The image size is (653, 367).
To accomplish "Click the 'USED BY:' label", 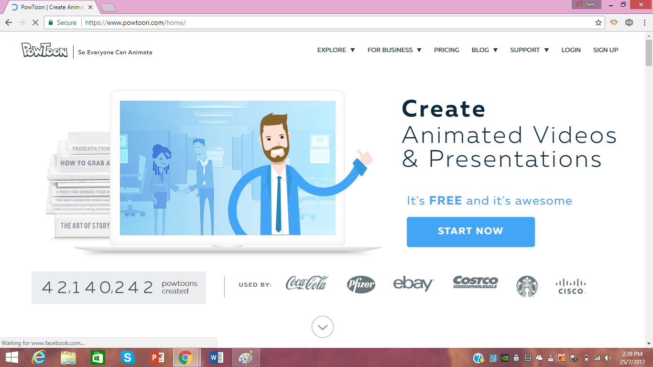I will (x=255, y=285).
